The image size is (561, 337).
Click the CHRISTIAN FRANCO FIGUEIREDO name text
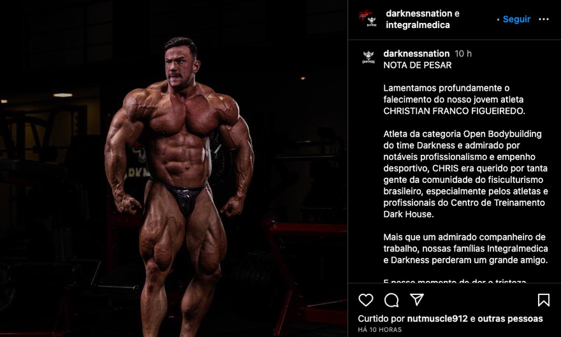[454, 111]
